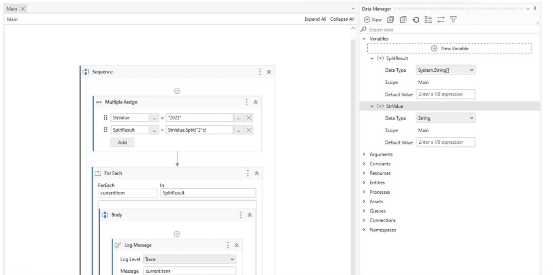Click the Add button in Multiple Assign
This screenshot has width=553, height=275.
click(122, 143)
